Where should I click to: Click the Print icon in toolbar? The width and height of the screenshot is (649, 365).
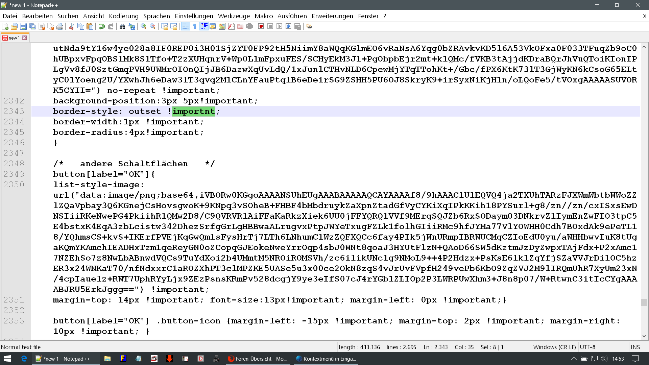(x=60, y=26)
